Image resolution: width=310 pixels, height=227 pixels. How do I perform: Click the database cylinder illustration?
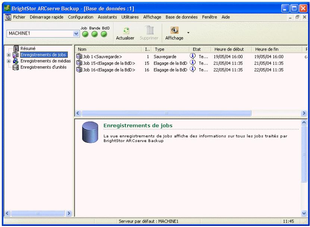click(x=90, y=132)
